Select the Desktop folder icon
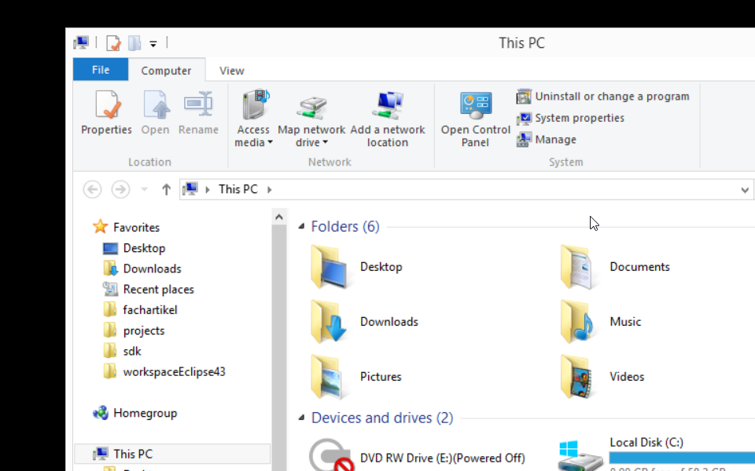 click(329, 267)
